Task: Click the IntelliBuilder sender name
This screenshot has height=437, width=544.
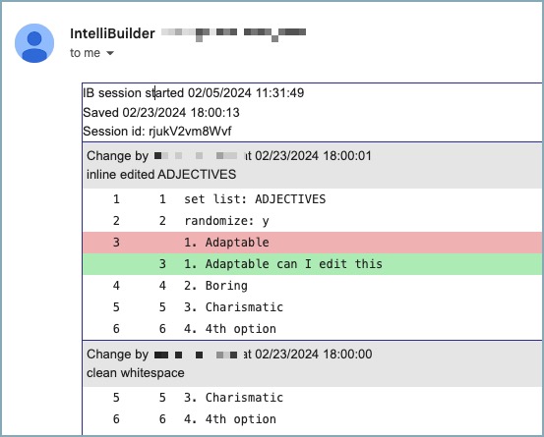Action: pos(112,33)
